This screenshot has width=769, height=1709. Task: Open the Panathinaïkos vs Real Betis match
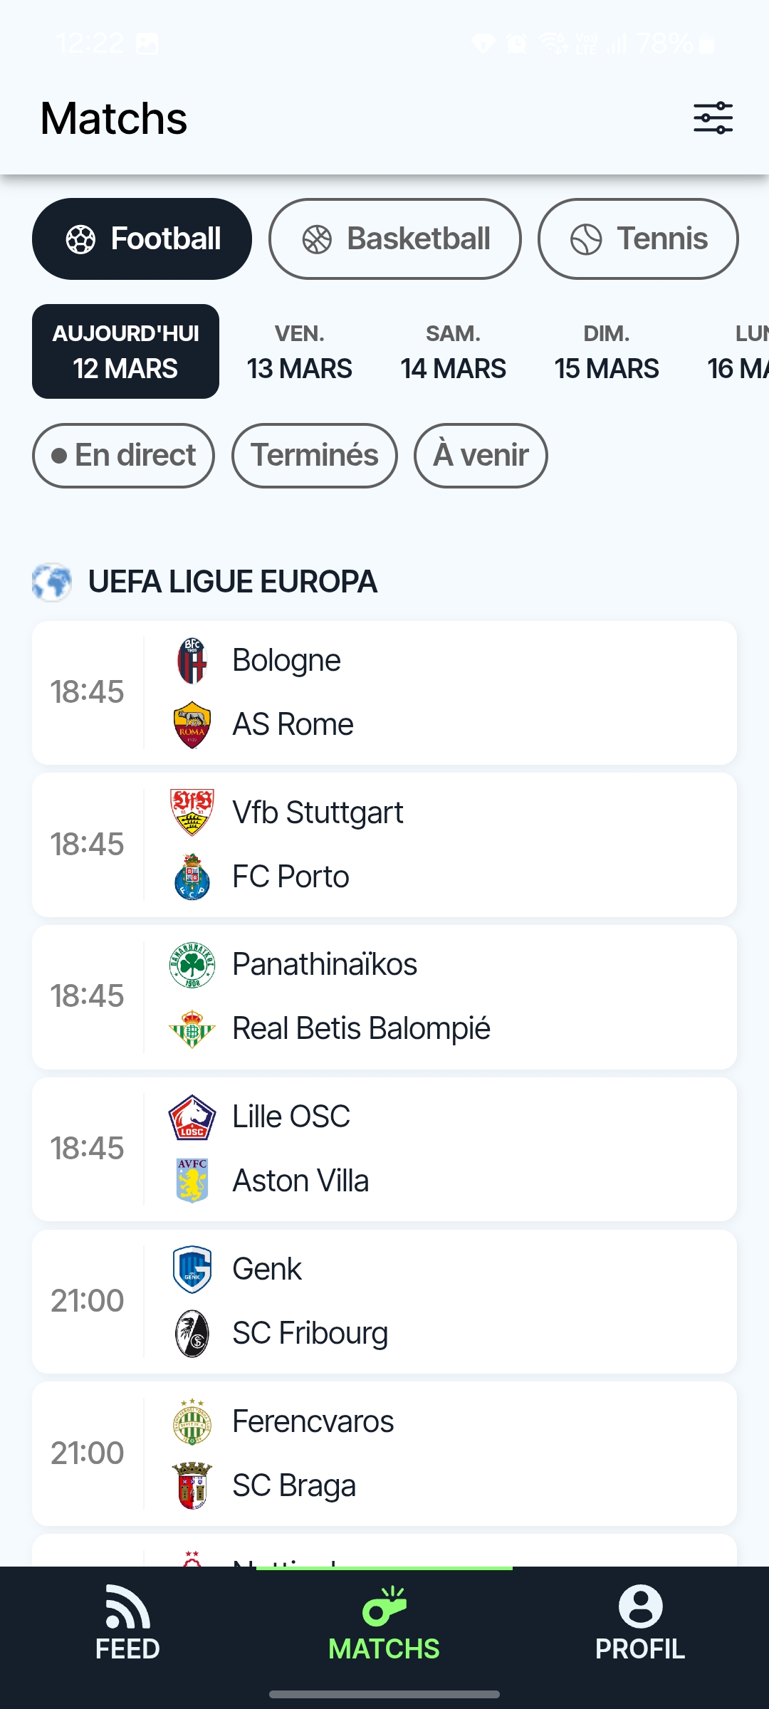[384, 997]
